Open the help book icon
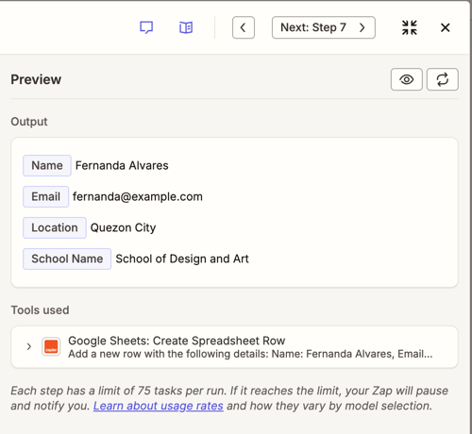Screen dimensions: 472x434 (x=186, y=27)
